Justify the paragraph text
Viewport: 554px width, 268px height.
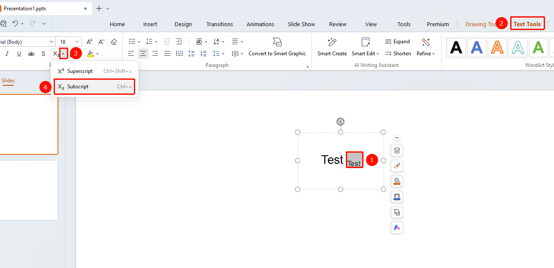(167, 54)
